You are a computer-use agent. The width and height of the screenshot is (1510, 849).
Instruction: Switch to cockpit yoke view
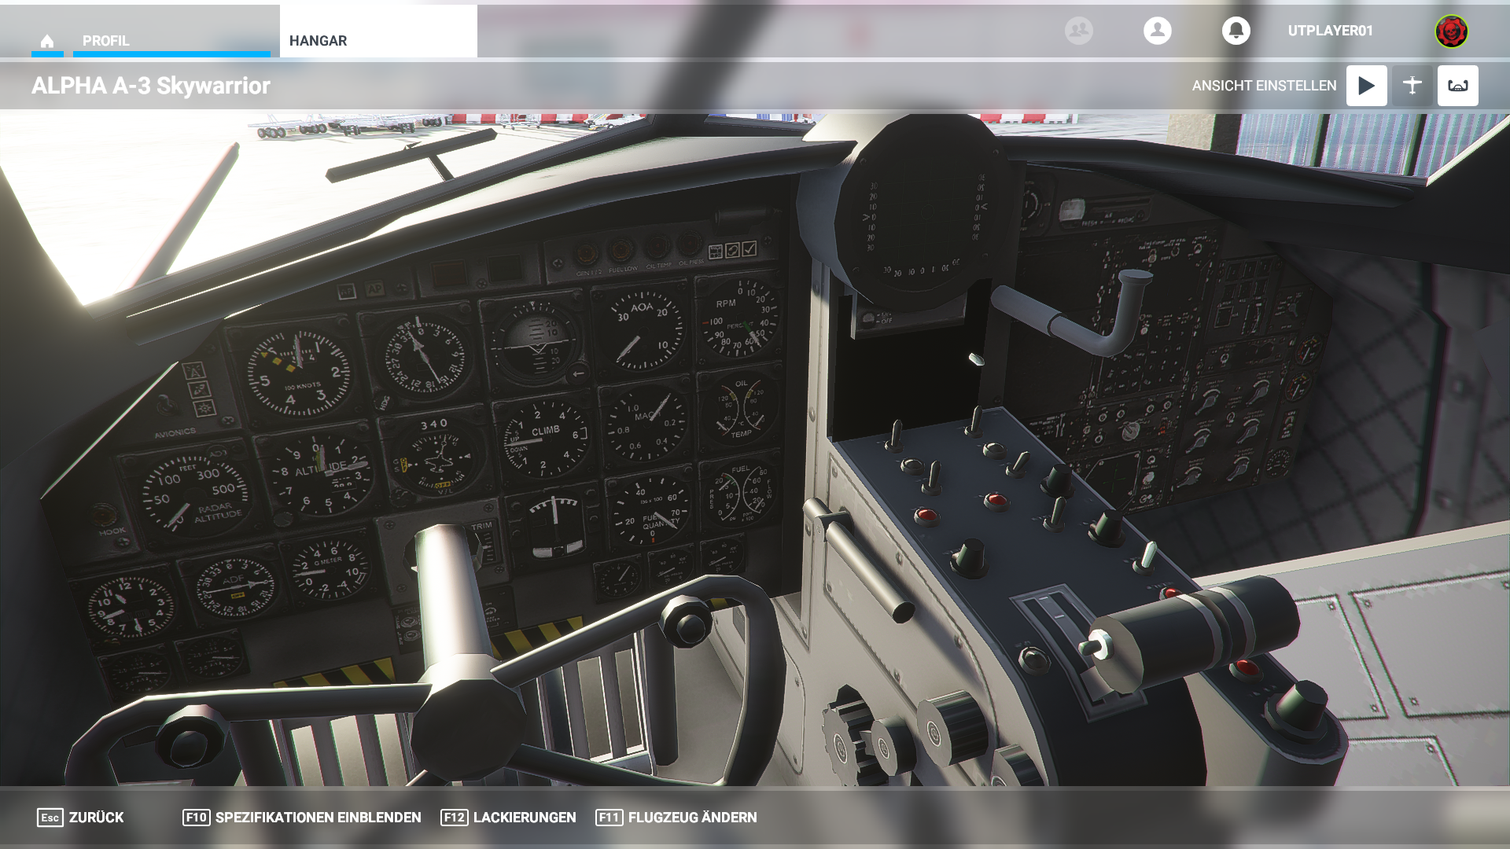1457,86
